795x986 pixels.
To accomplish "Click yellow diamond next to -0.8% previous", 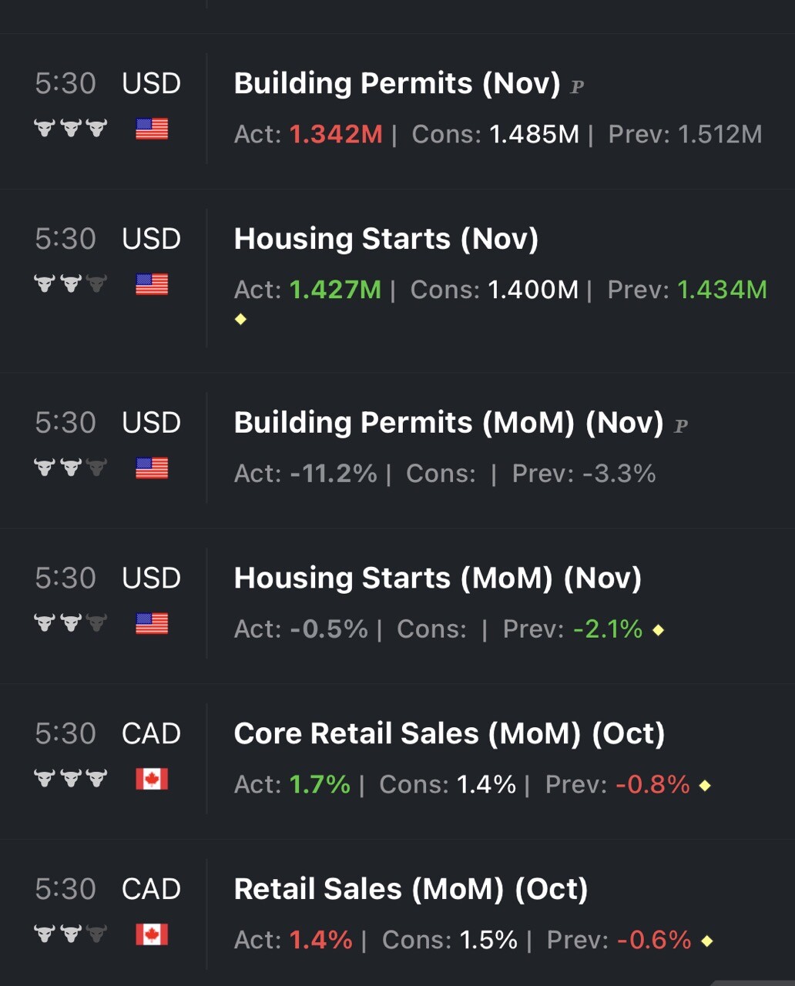I will (704, 786).
